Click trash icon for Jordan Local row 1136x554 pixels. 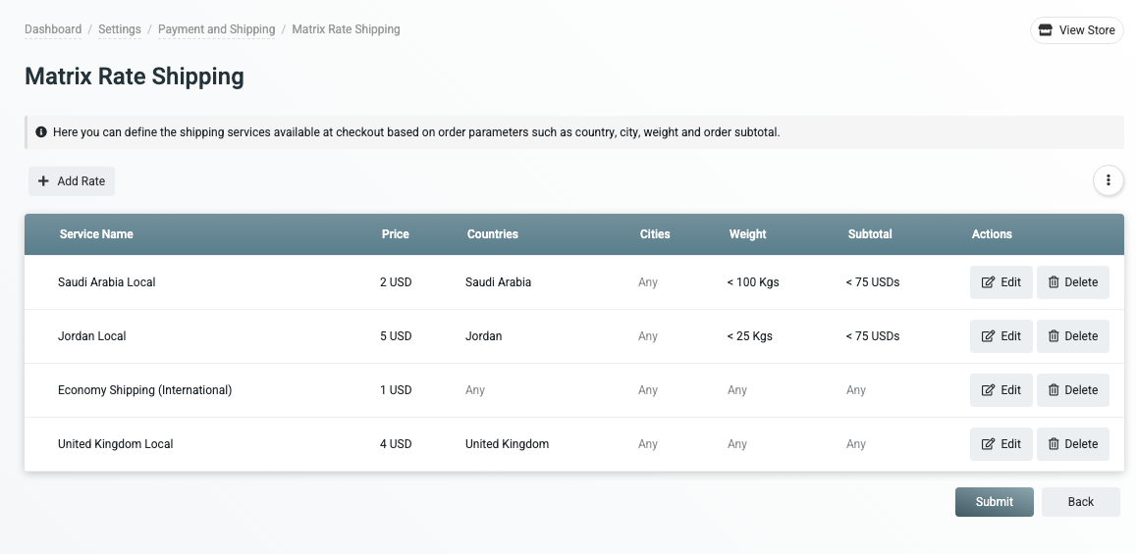click(x=1054, y=336)
